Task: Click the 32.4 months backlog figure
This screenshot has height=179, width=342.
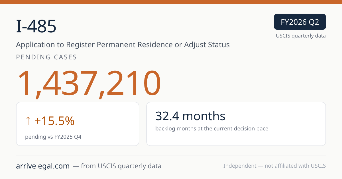Action: tap(190, 116)
